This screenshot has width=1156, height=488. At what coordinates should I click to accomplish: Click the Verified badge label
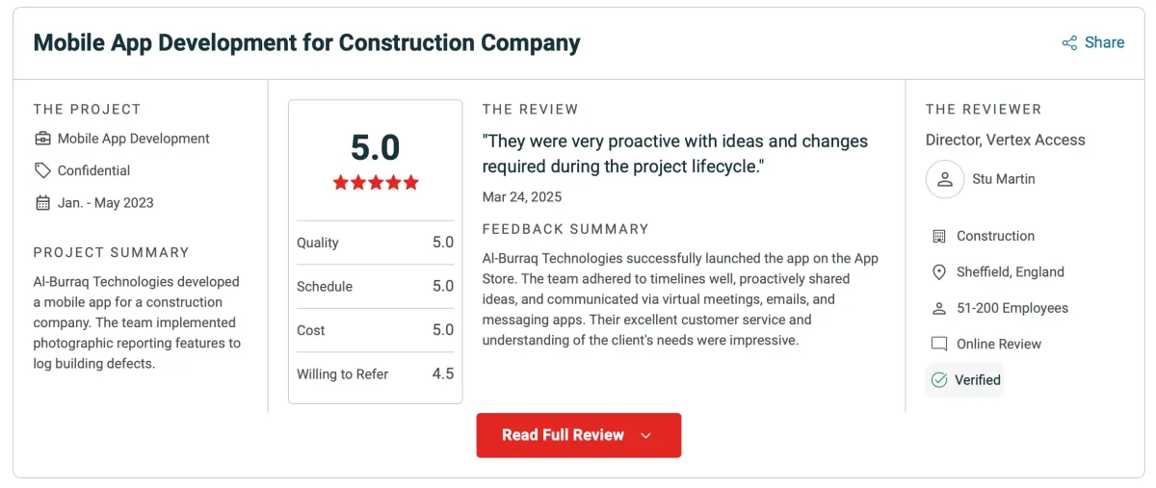(977, 380)
